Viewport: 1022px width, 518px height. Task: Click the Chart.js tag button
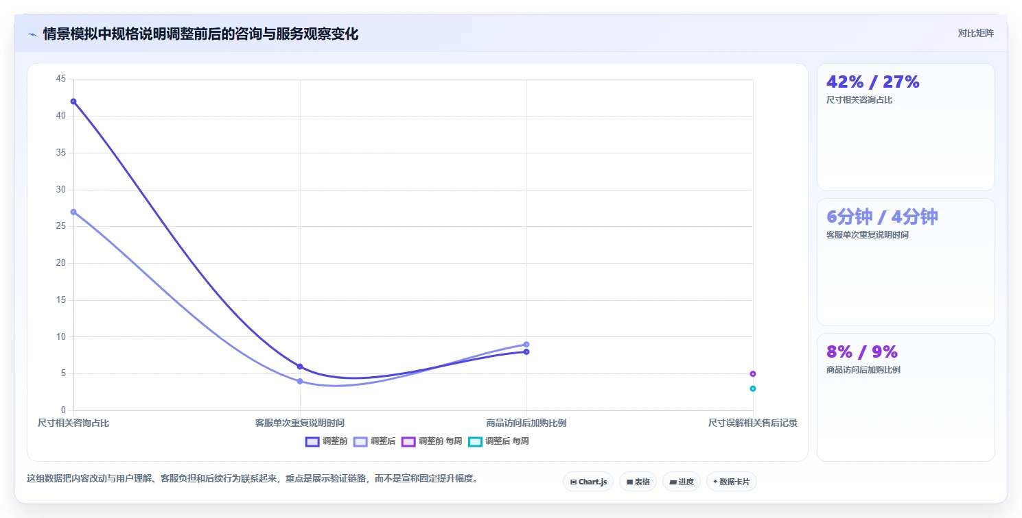coord(588,482)
